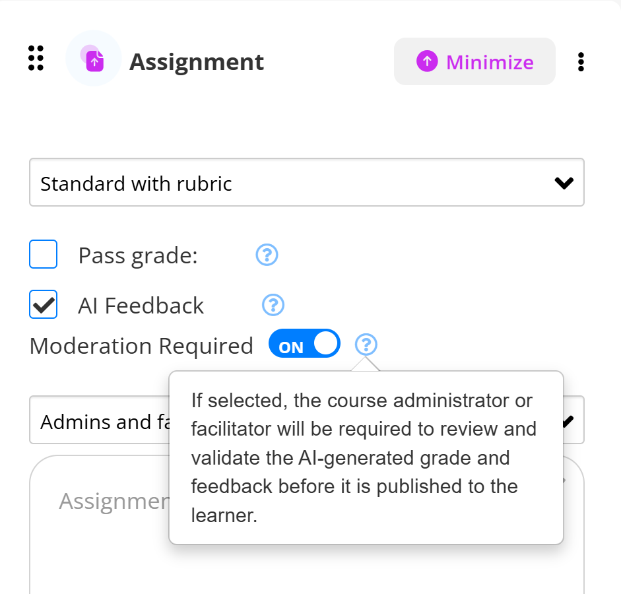
Task: Click the arrow on Standard with rubric
Action: click(x=564, y=183)
